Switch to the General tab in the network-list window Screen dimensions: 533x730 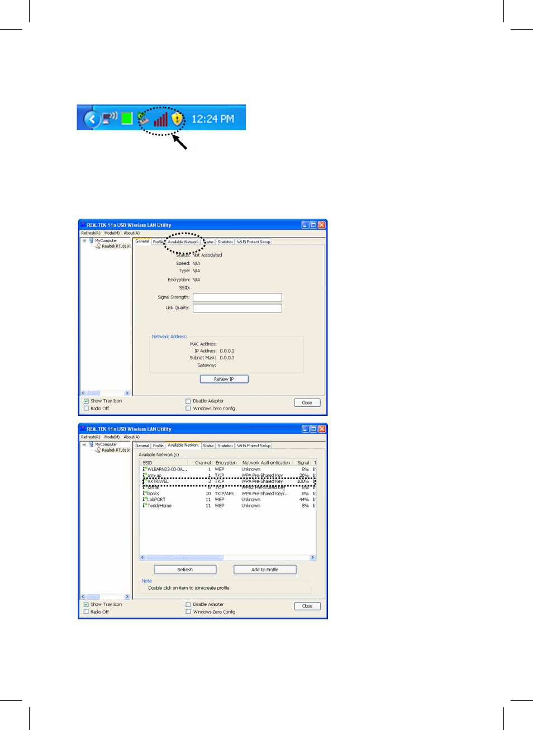tap(142, 446)
